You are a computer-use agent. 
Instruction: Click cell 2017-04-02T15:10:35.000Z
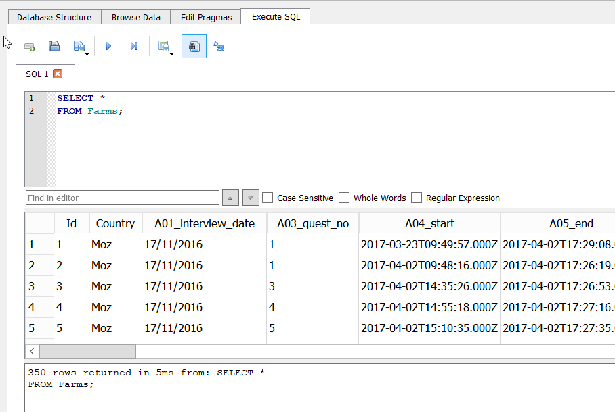click(429, 328)
